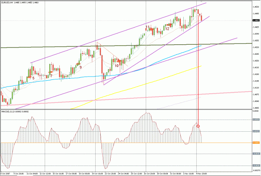Click the 1.4250 price axis label
The image size is (261, 176).
tap(256, 61)
